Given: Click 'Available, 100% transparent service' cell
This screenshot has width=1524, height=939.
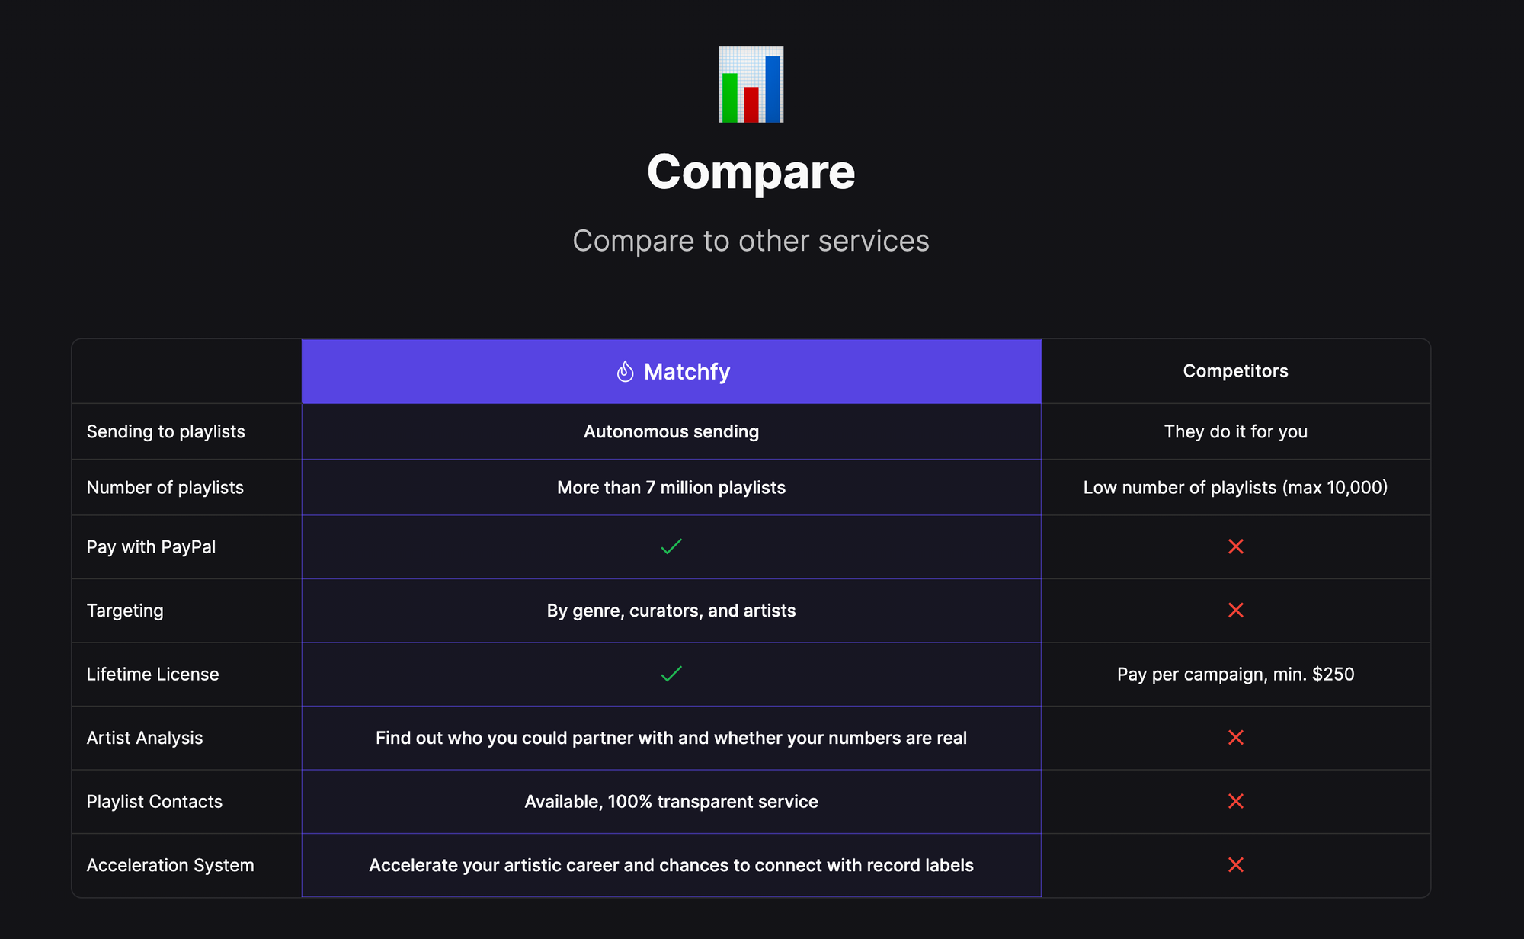Looking at the screenshot, I should click(671, 801).
